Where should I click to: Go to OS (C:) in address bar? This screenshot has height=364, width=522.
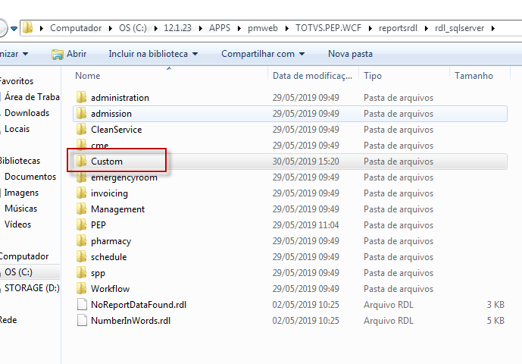point(133,28)
